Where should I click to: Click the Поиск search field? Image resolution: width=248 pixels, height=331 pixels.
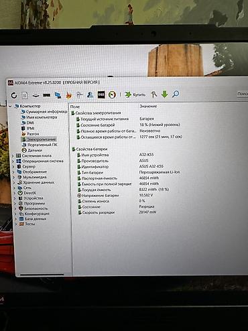[243, 94]
